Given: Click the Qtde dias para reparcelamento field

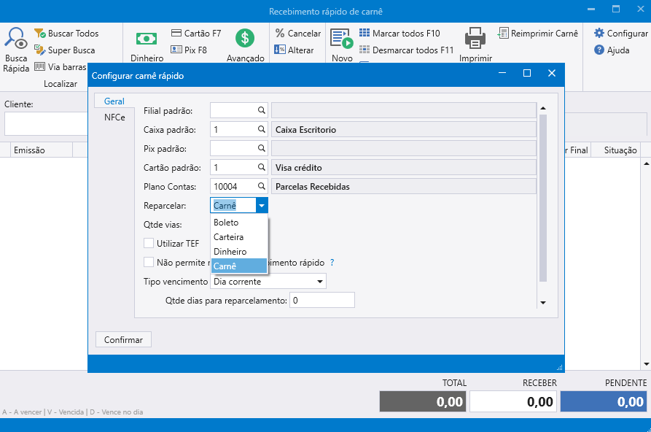Looking at the screenshot, I should tap(321, 301).
